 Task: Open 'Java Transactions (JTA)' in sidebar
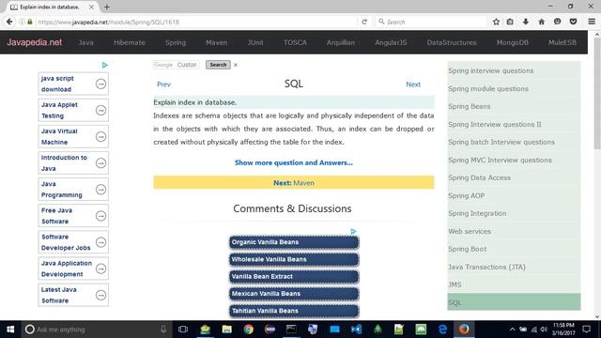[x=486, y=267]
